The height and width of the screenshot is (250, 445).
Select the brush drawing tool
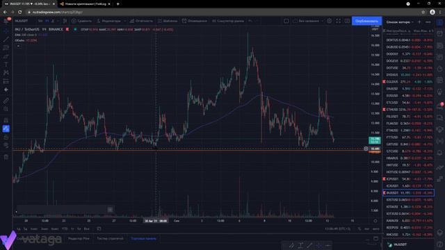tap(6, 56)
